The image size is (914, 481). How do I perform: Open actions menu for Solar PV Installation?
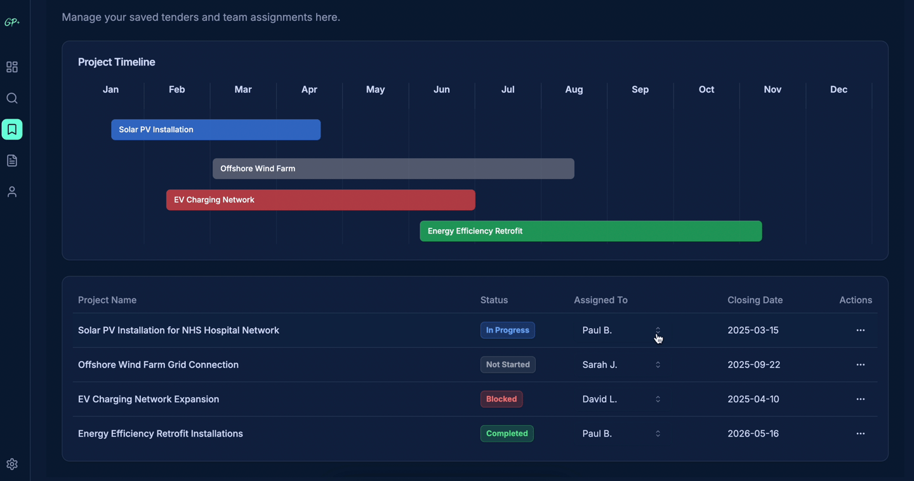pyautogui.click(x=861, y=330)
